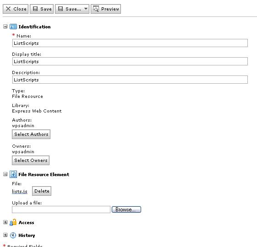Focus the Display title input field
Screen dimensions: 257x247
pos(130,61)
